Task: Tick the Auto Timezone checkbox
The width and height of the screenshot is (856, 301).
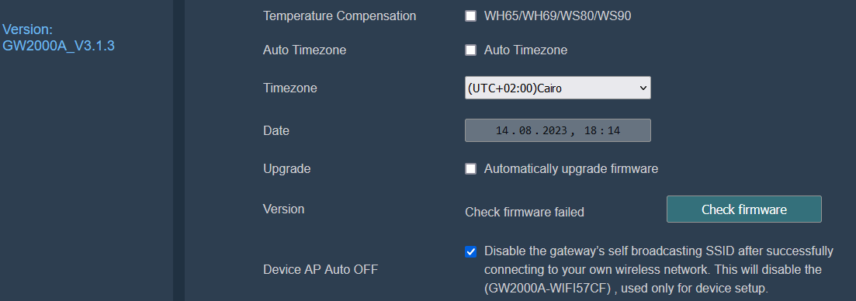Action: (x=470, y=50)
